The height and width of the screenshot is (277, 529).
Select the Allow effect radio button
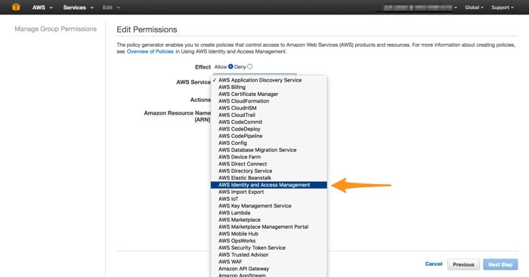(x=230, y=66)
